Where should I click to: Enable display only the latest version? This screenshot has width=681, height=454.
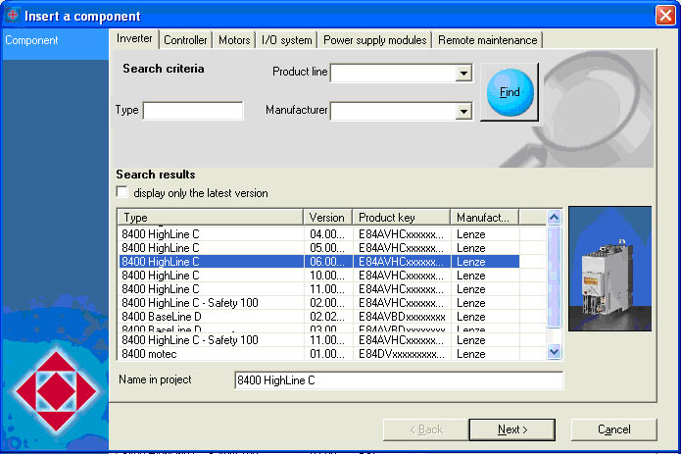pyautogui.click(x=122, y=193)
